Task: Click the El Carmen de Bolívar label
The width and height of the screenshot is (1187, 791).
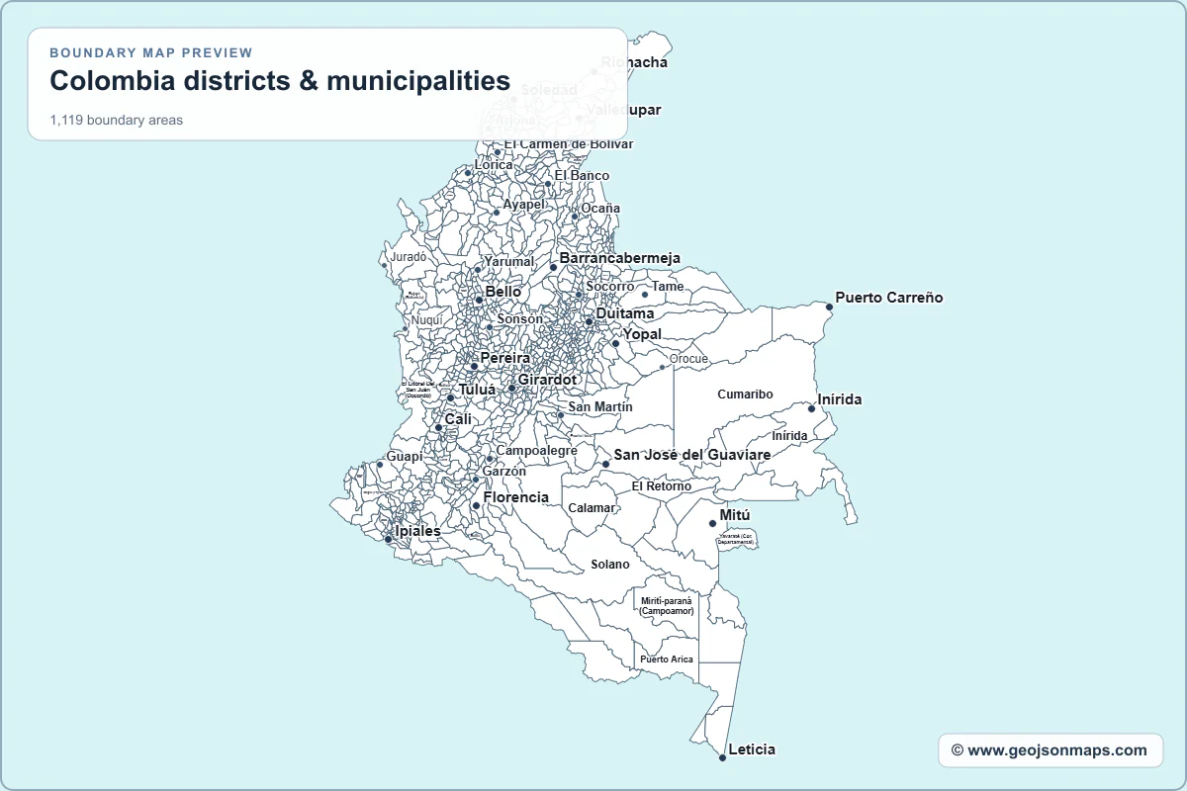Action: (x=568, y=144)
